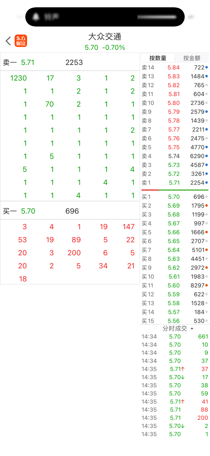Select the 14:35 trade with volume 41
This screenshot has width=210, height=456.
[x=175, y=402]
